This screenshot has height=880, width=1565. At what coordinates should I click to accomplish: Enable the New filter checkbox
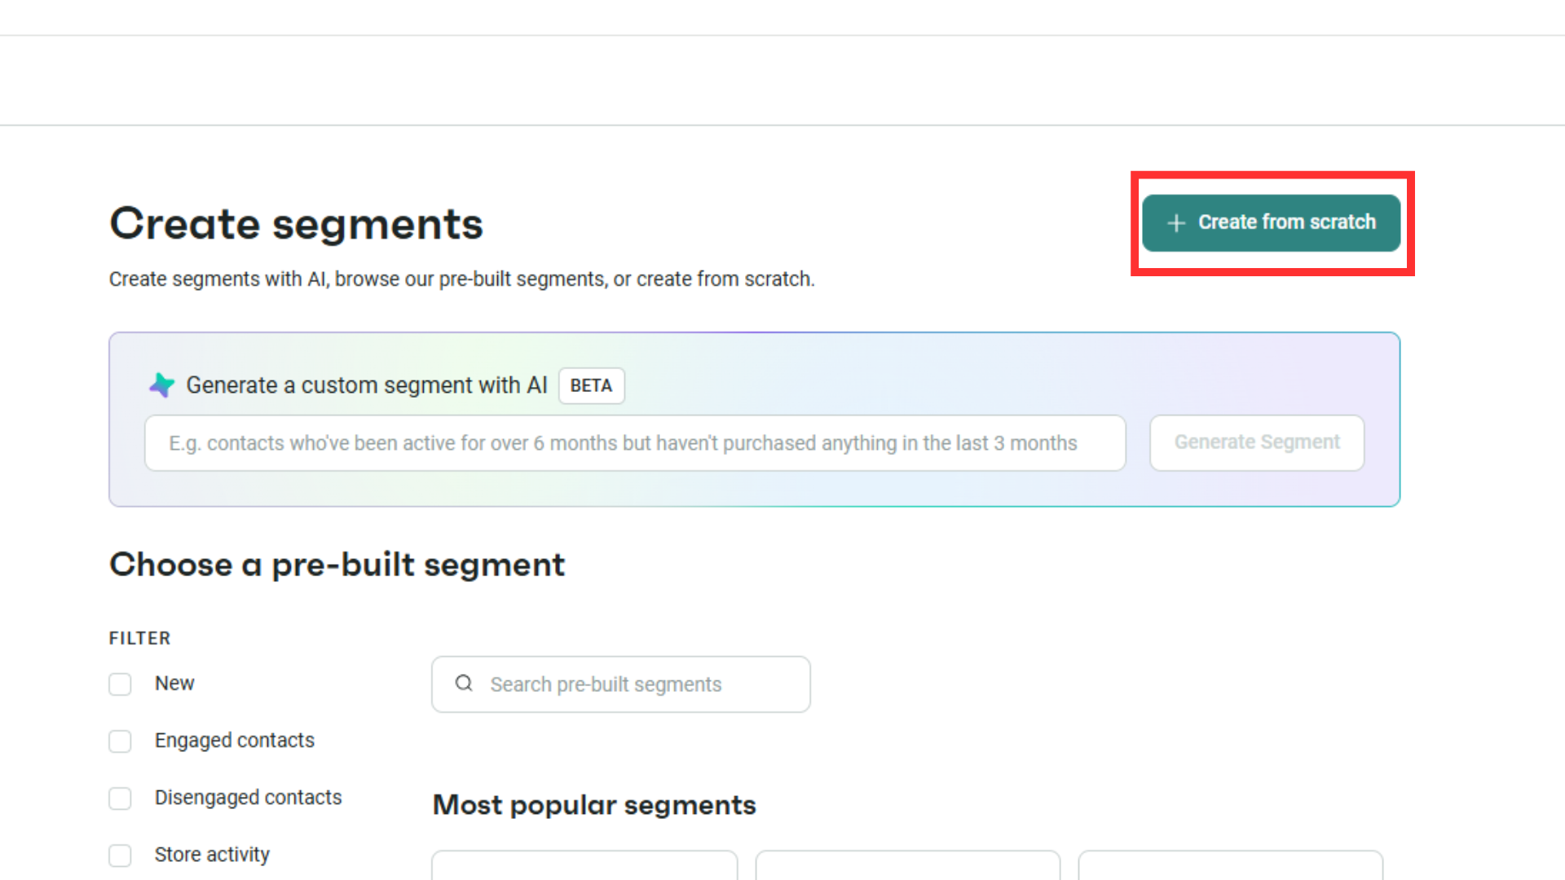[121, 684]
